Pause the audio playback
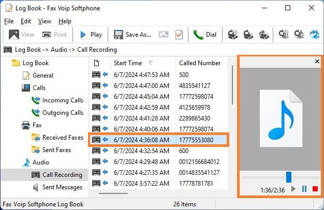Viewport: 324px width, 210px height. [x=304, y=189]
